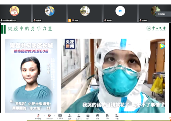The image size is (171, 121).
Task: Open the members list icon
Action: click(79, 116)
